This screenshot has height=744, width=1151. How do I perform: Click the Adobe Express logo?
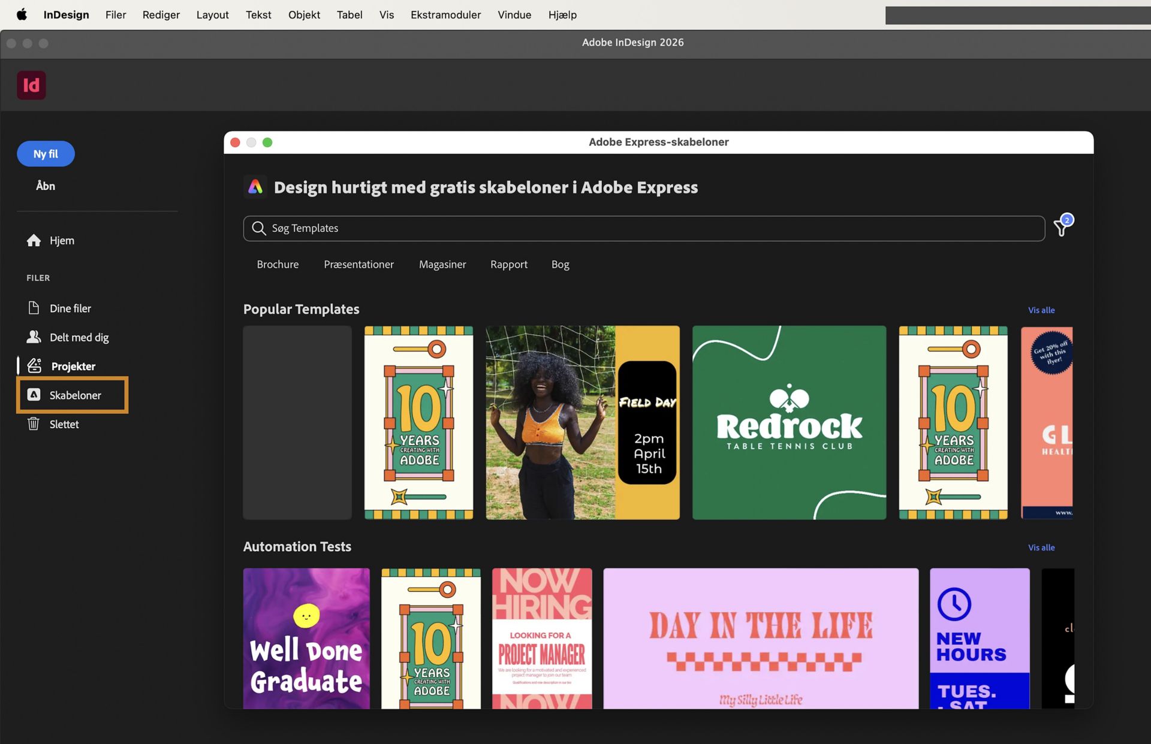[x=255, y=186]
